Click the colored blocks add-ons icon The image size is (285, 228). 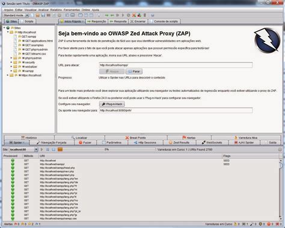point(139,15)
